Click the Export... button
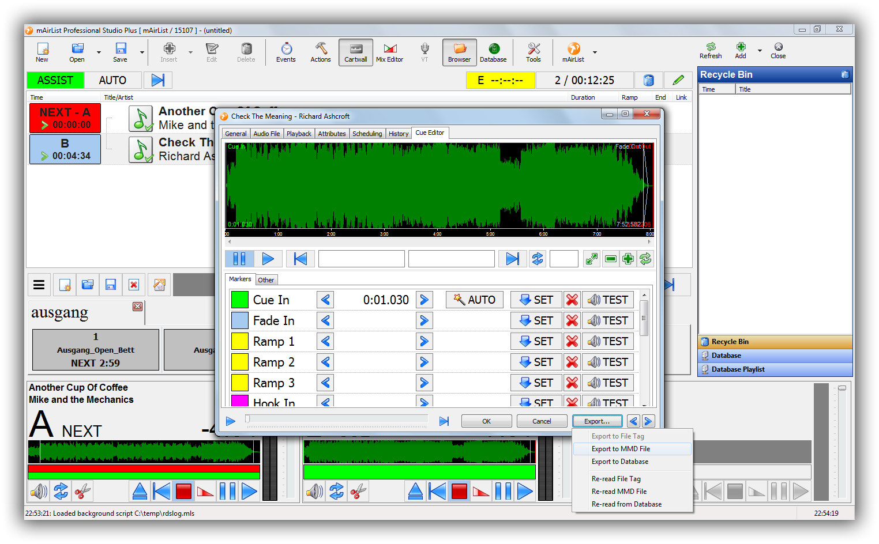 597,421
